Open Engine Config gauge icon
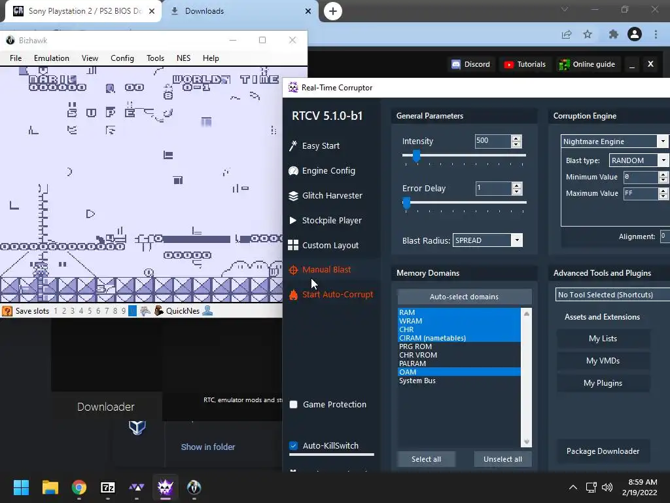The image size is (670, 503). point(293,171)
